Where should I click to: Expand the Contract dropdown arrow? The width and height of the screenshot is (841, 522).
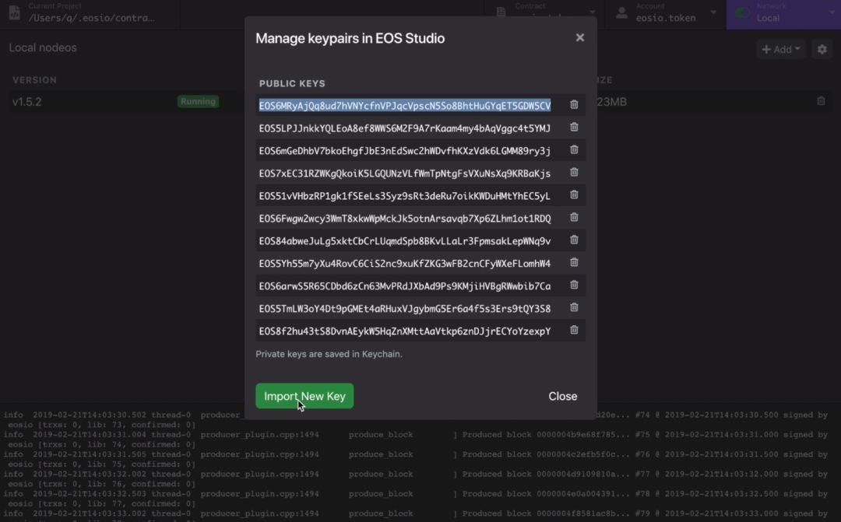click(x=592, y=12)
